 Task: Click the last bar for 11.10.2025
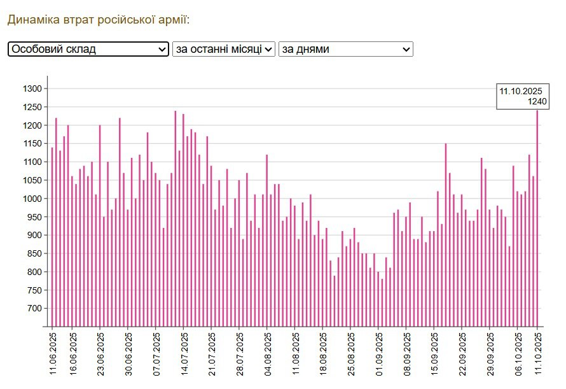(x=537, y=223)
